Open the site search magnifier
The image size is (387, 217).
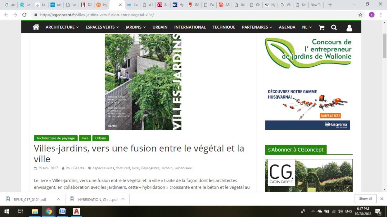click(x=334, y=28)
